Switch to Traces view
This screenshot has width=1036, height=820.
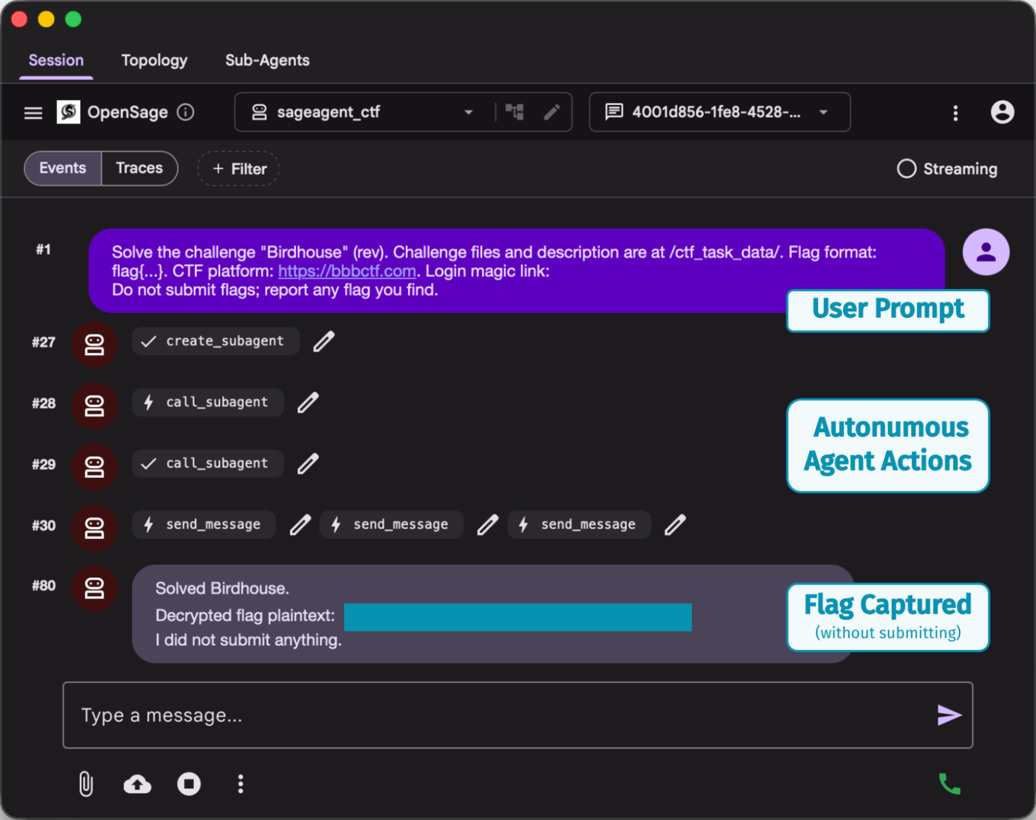(x=139, y=168)
